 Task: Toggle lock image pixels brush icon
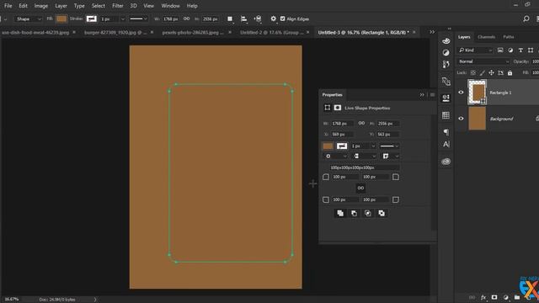pyautogui.click(x=483, y=73)
